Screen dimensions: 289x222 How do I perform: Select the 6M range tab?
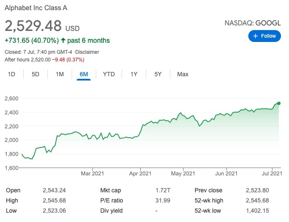(x=83, y=74)
